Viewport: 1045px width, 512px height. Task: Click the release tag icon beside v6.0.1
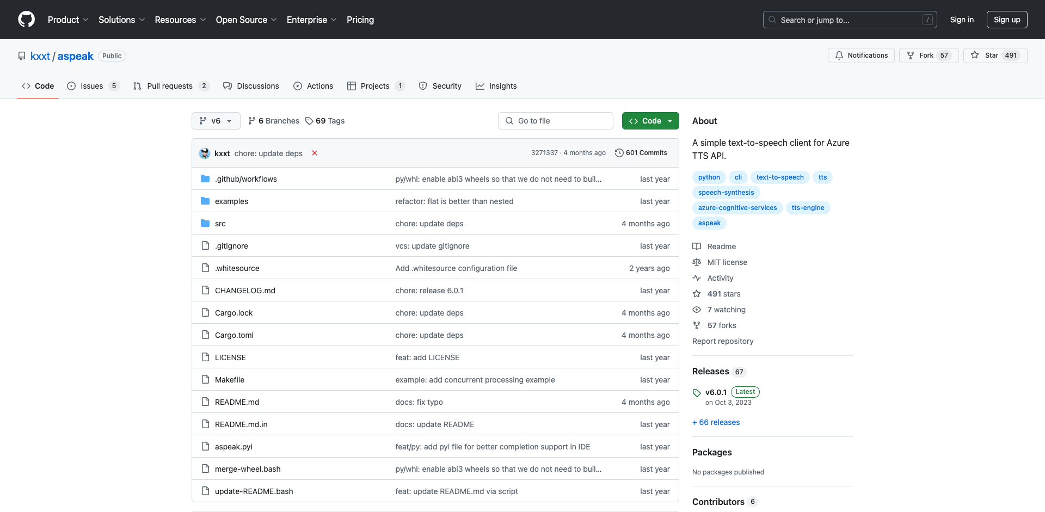697,393
